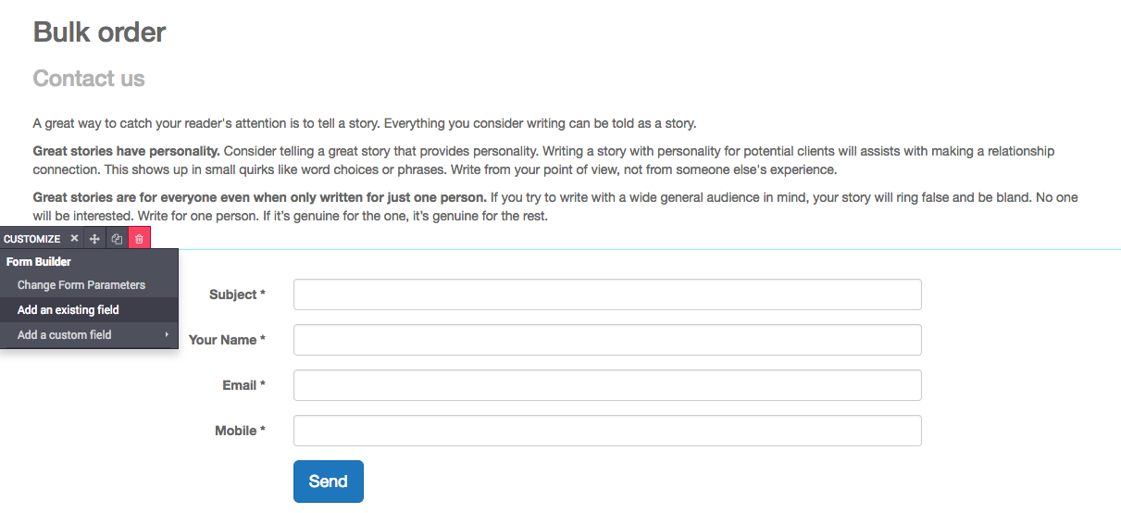Image resolution: width=1121 pixels, height=513 pixels.
Task: Click the Your Name field label
Action: pyautogui.click(x=227, y=340)
